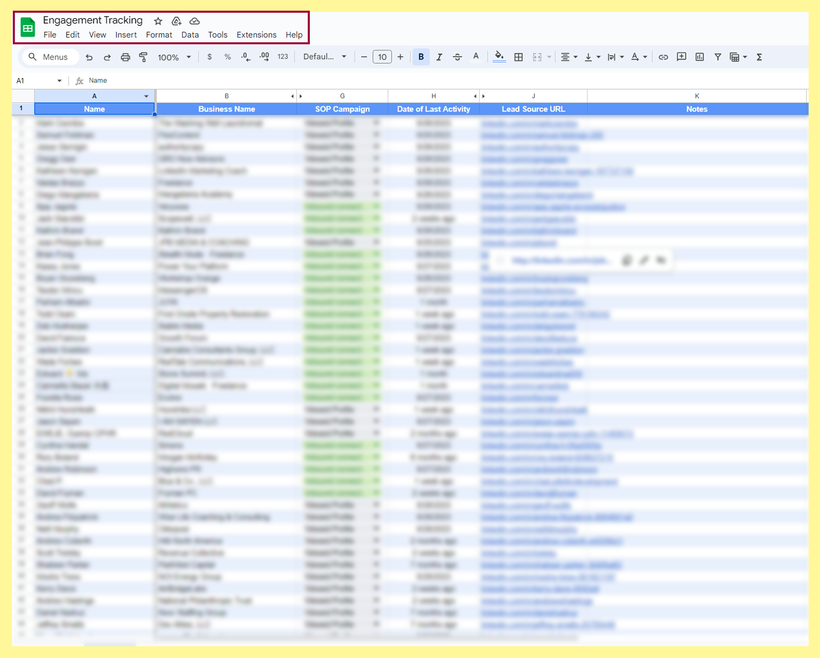This screenshot has height=658, width=820.
Task: Click the font size 10 field
Action: coord(382,57)
